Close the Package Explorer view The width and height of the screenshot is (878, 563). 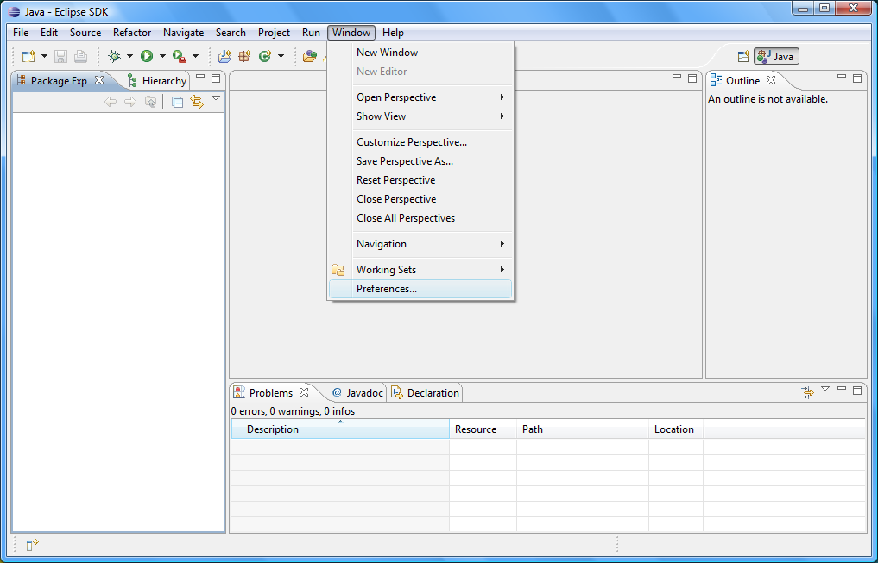coord(99,80)
